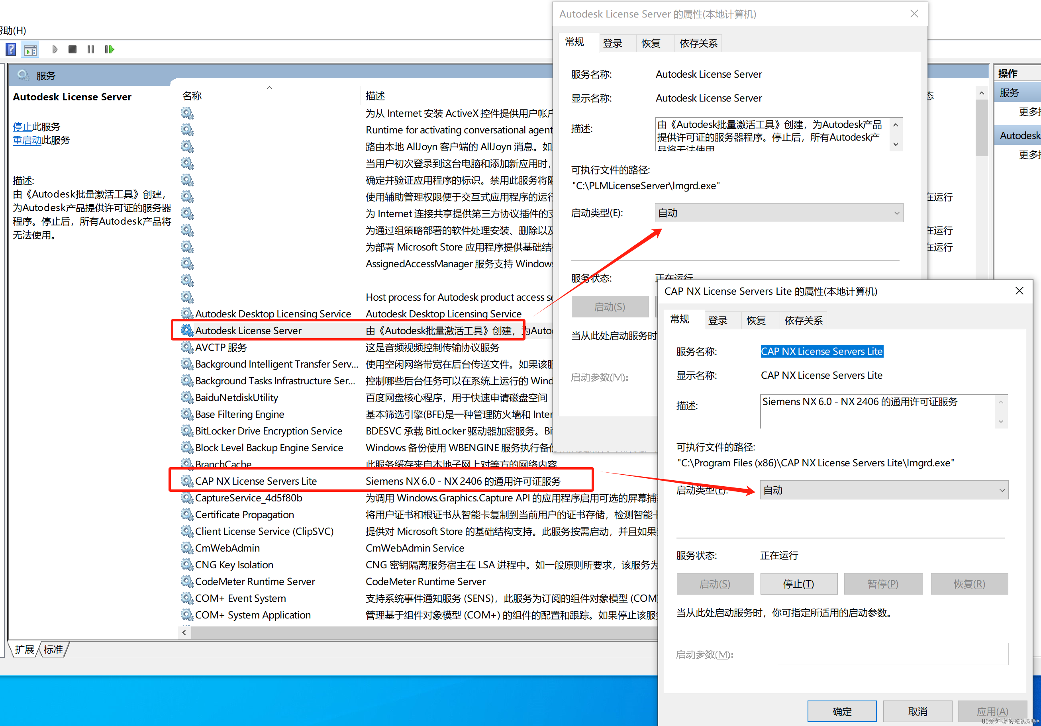Click gear icon beside CmWebAdmin
This screenshot has height=726, width=1041.
(x=187, y=548)
